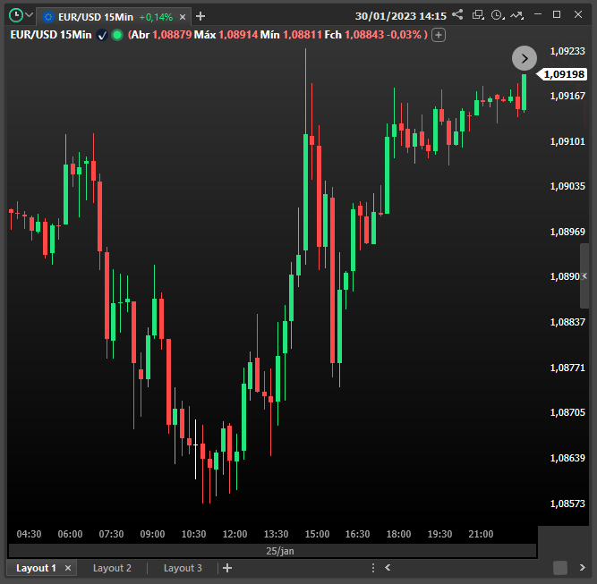Viewport: 597px width, 584px height.
Task: Click the chart type line icon
Action: [x=517, y=15]
